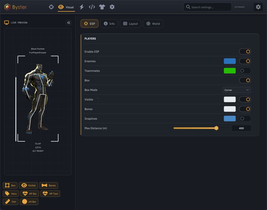Click the help icon next to Visible
This screenshot has height=210, width=267.
[98, 99]
